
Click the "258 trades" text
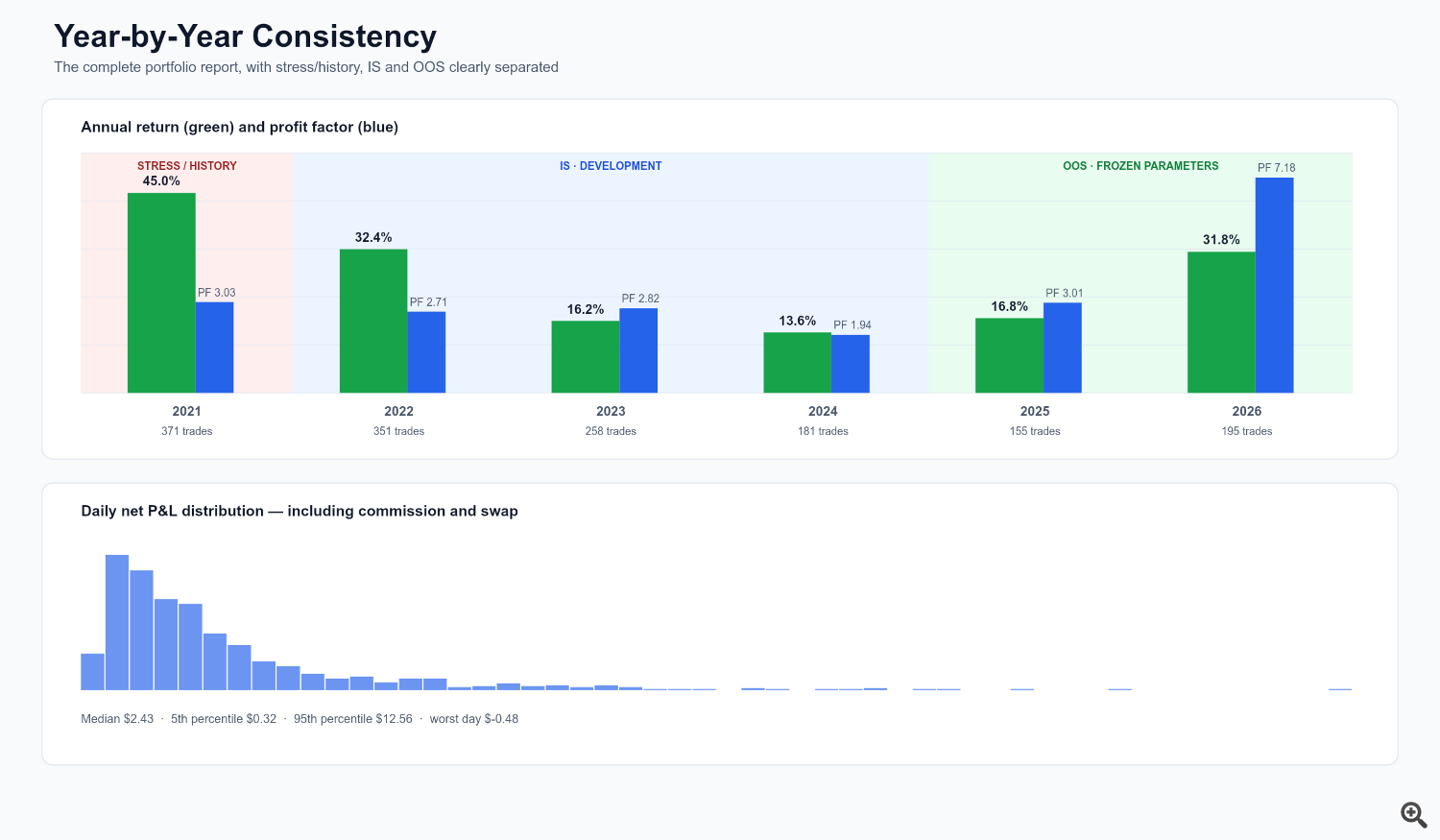pyautogui.click(x=611, y=431)
